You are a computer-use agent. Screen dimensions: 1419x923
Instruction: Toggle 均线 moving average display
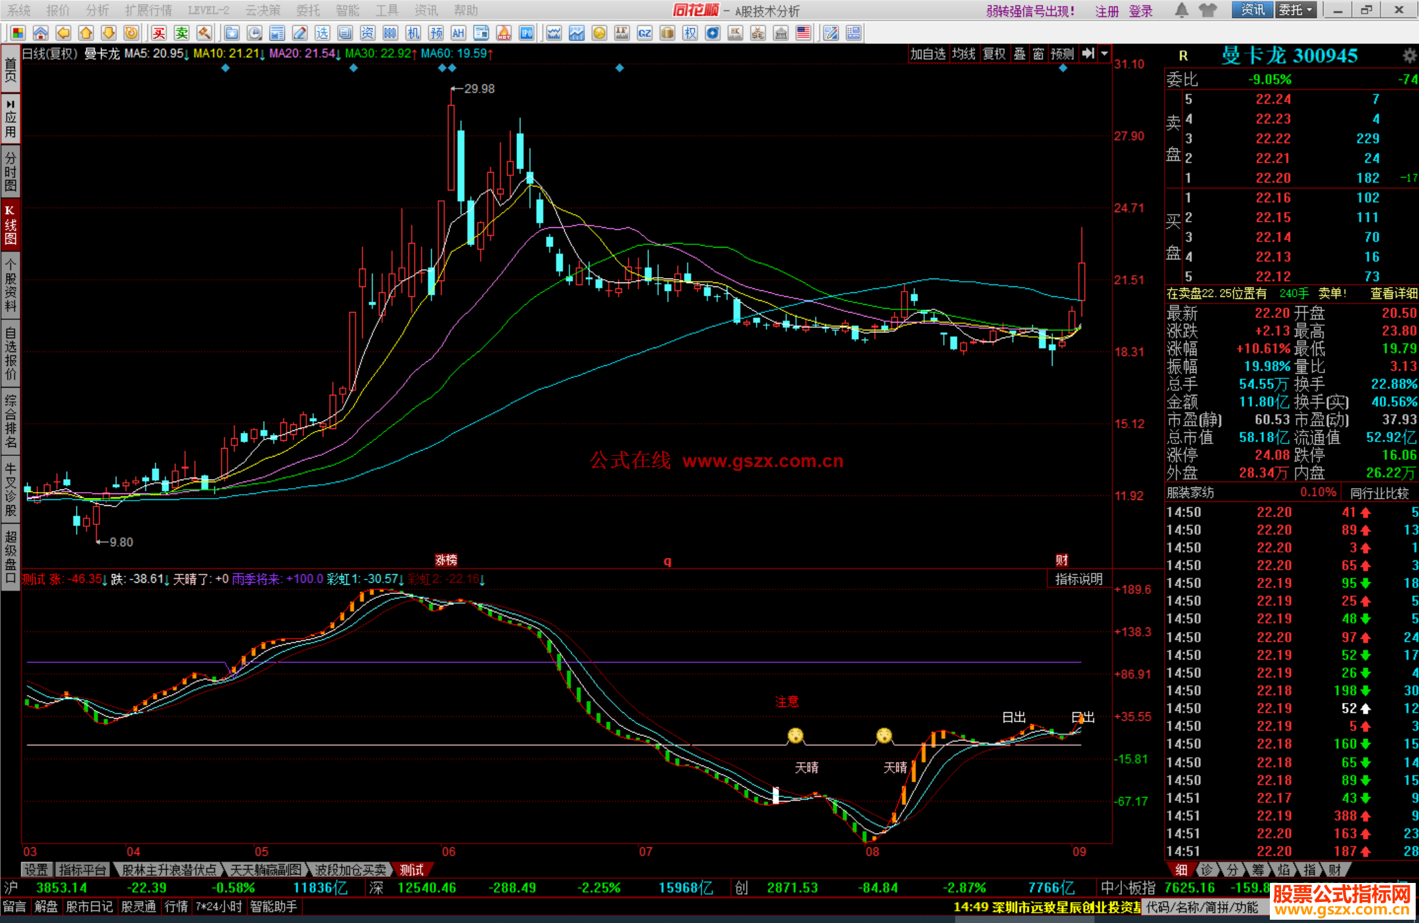964,54
